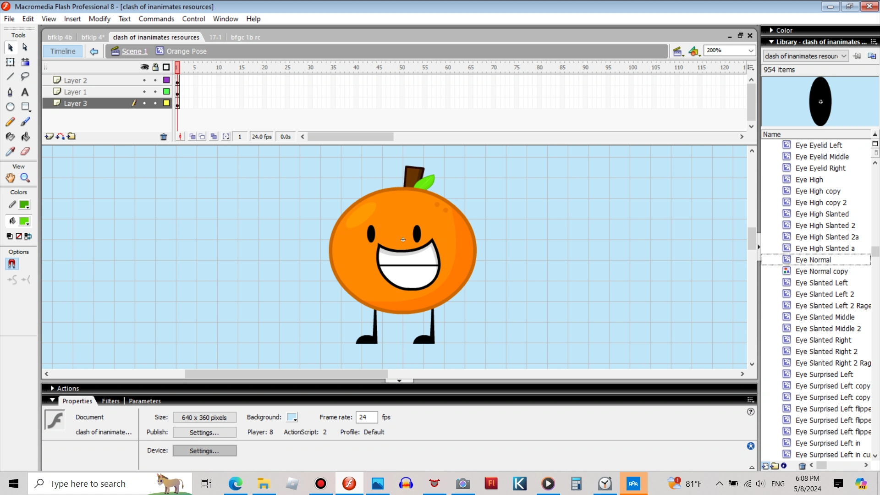The width and height of the screenshot is (880, 495).
Task: Select the Text tool
Action: point(25,92)
